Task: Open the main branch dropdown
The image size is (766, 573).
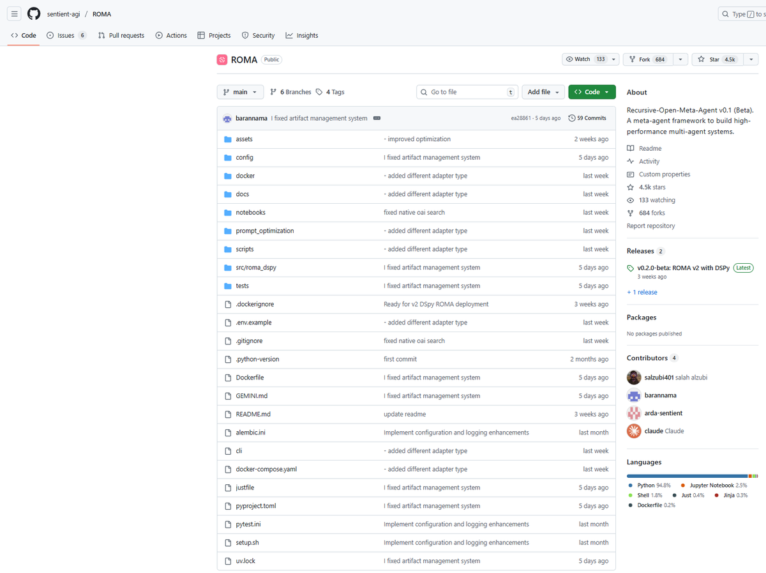Action: click(240, 92)
